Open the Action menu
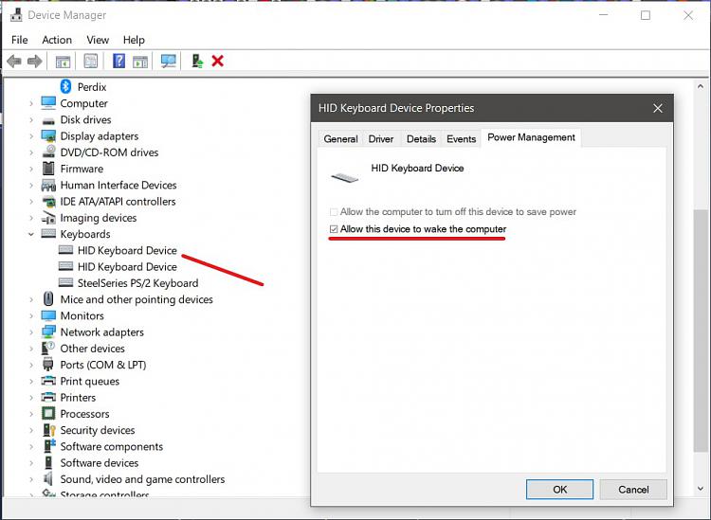Viewport: 711px width, 520px height. [57, 40]
